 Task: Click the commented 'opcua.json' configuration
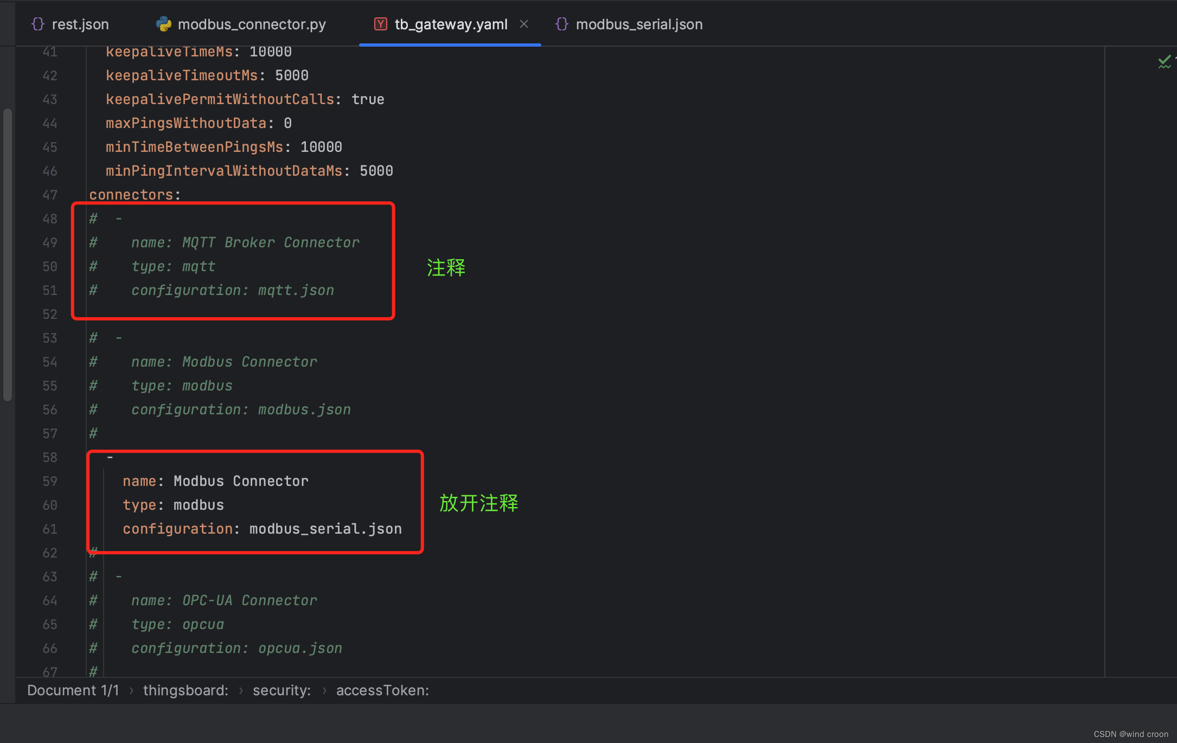click(x=300, y=648)
